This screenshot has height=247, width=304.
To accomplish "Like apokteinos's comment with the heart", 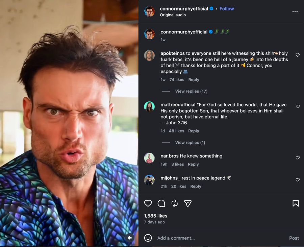I will coord(298,55).
